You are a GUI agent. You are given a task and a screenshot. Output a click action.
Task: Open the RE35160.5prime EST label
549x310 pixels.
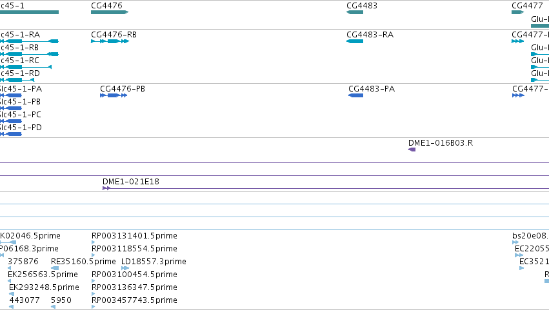[83, 262]
